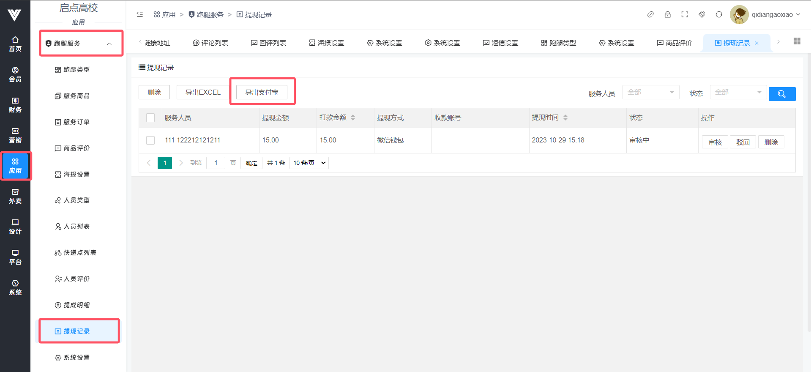This screenshot has width=811, height=372.
Task: Click the lock screen icon
Action: [x=667, y=14]
